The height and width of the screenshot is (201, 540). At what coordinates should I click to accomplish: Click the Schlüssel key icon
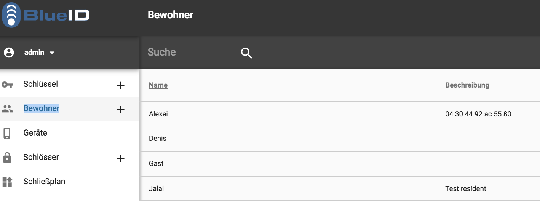coord(7,85)
